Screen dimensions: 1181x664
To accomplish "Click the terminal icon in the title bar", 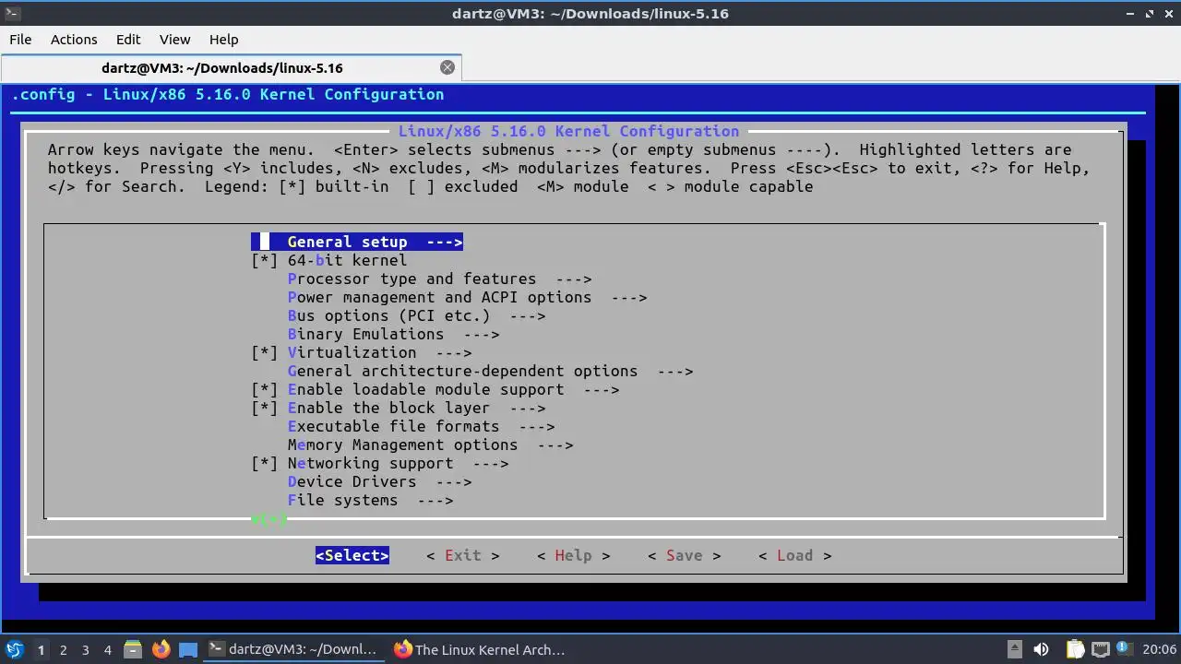I will pos(11,13).
